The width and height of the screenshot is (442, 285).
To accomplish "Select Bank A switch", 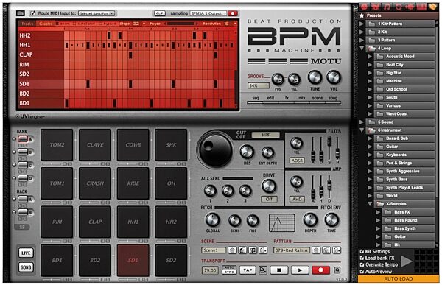I will pos(23,138).
